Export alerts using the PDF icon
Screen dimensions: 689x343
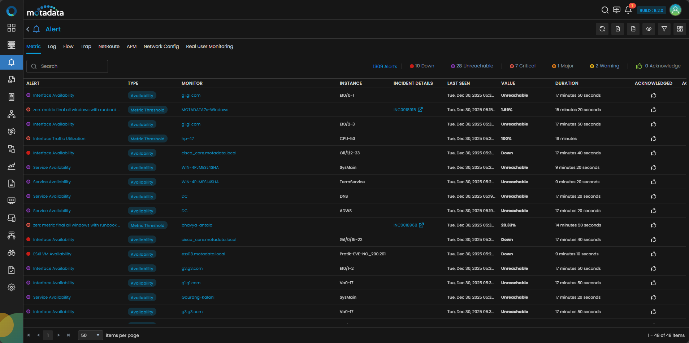pos(617,29)
